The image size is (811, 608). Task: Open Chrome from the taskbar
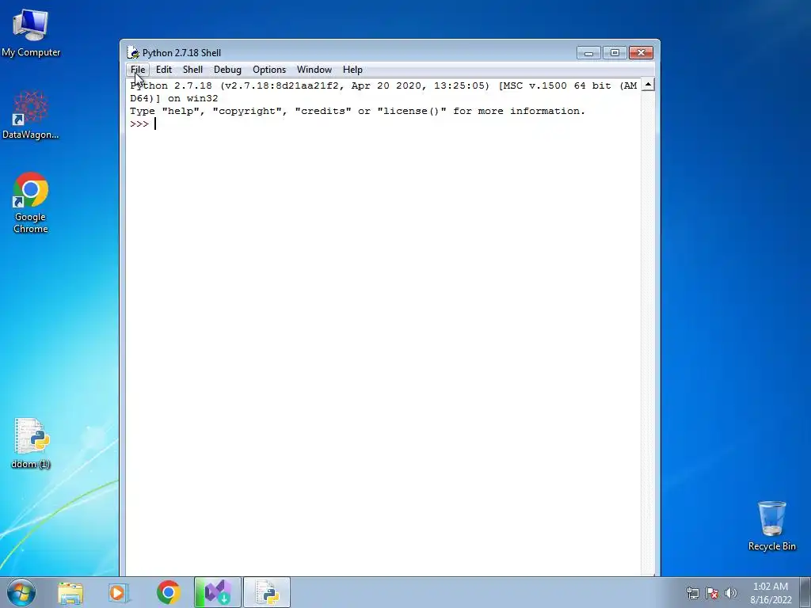pos(168,592)
